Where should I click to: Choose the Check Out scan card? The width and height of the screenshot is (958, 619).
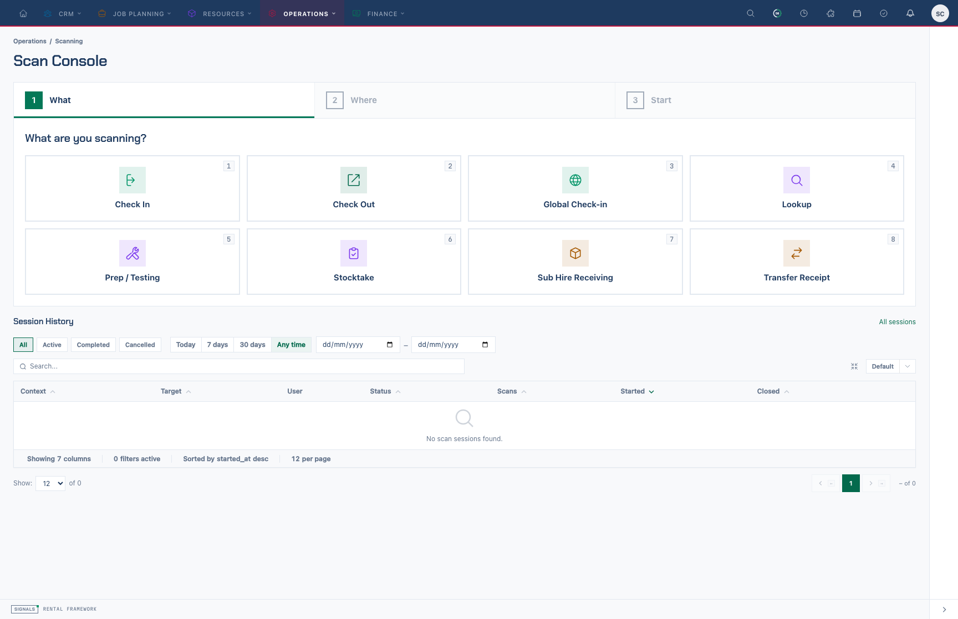point(354,188)
